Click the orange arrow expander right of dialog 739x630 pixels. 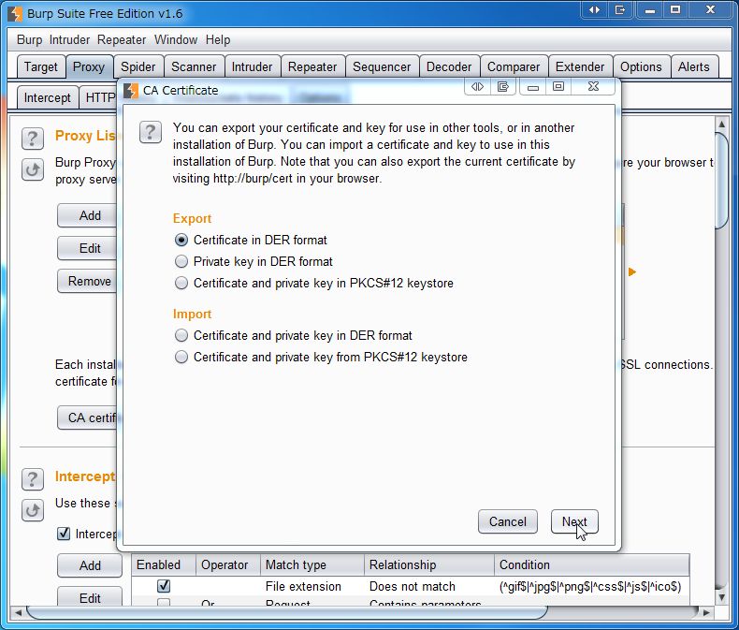632,271
